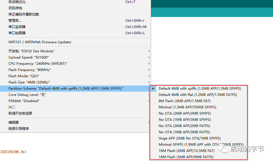Expand the PSRAM "Disabled" submenu
273x161 pixels.
tap(75, 101)
